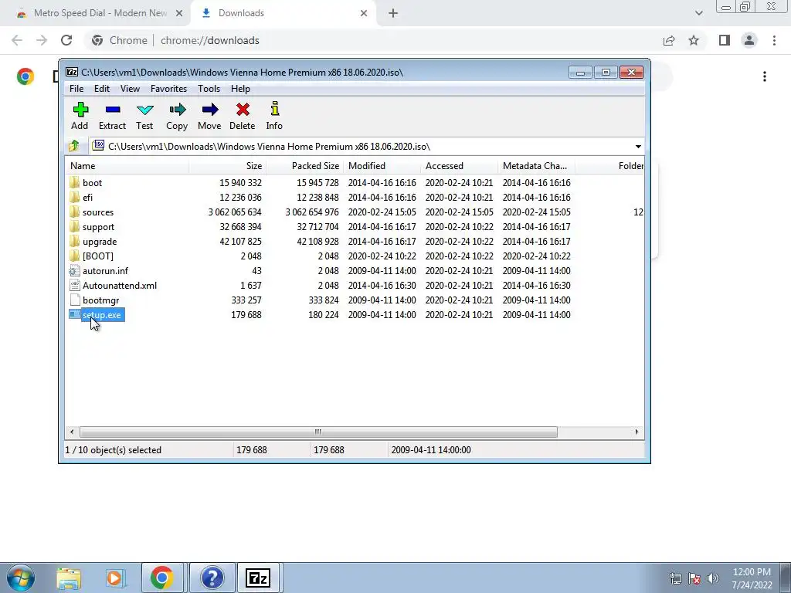Select the upgrade folder icon
This screenshot has width=791, height=593.
[75, 241]
